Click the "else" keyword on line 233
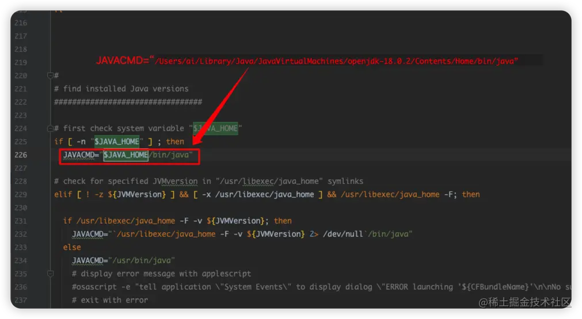This screenshot has width=582, height=319. pos(72,247)
